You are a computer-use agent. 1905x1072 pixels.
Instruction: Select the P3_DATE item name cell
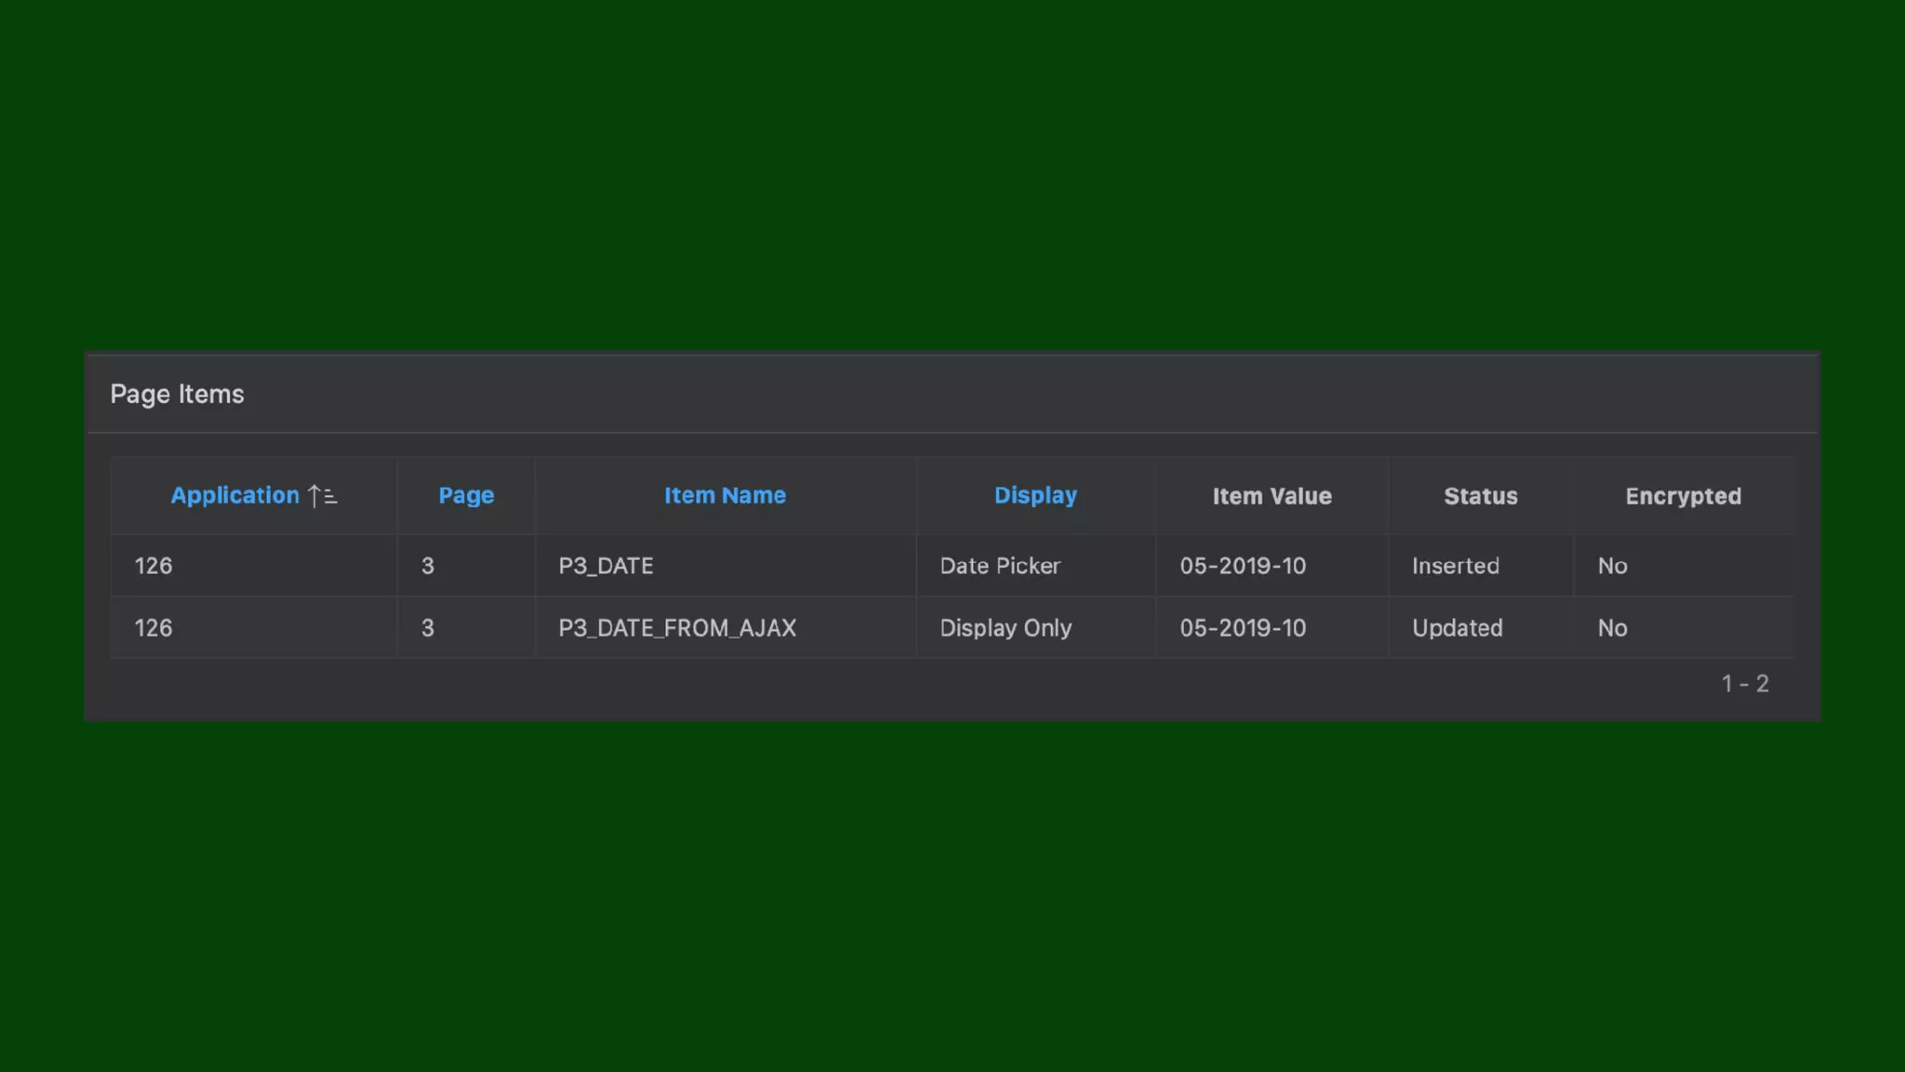tap(606, 566)
